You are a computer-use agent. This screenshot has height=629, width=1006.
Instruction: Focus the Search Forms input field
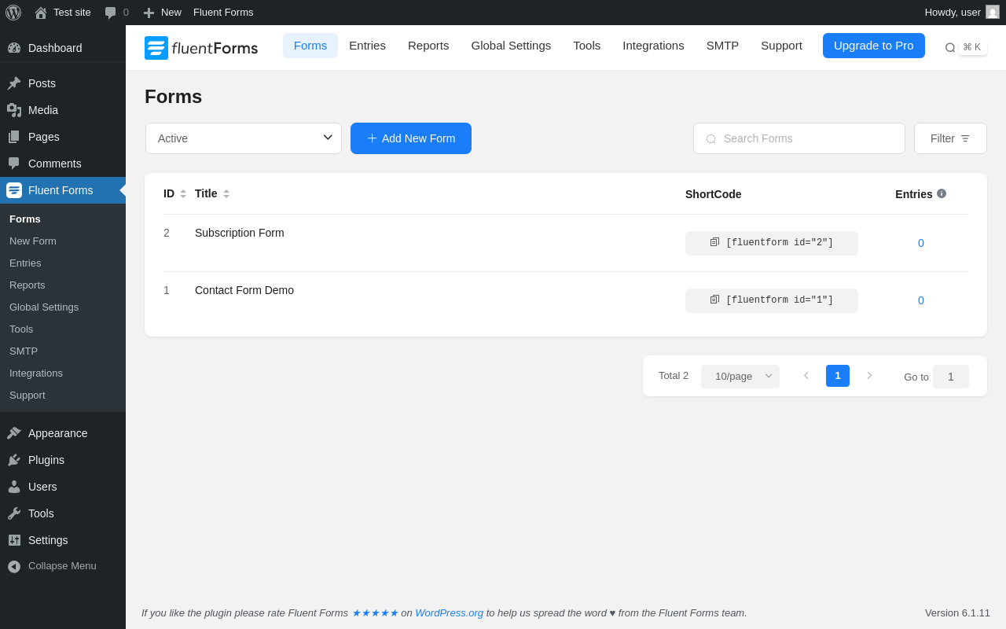tap(806, 138)
